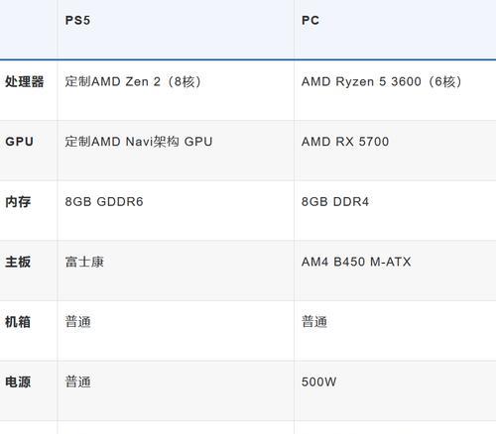Click the 8GB GDDR6 cell
The image size is (496, 434).
coord(104,202)
